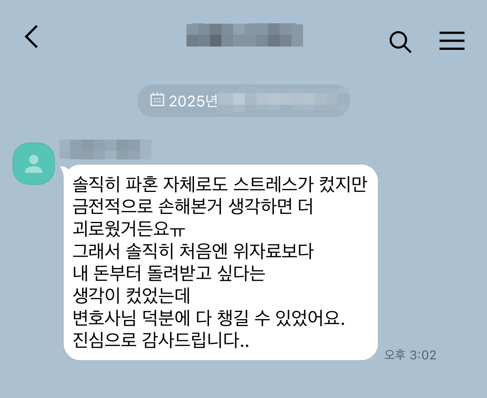The image size is (487, 398).
Task: Click the 2025년 date label
Action: click(193, 101)
